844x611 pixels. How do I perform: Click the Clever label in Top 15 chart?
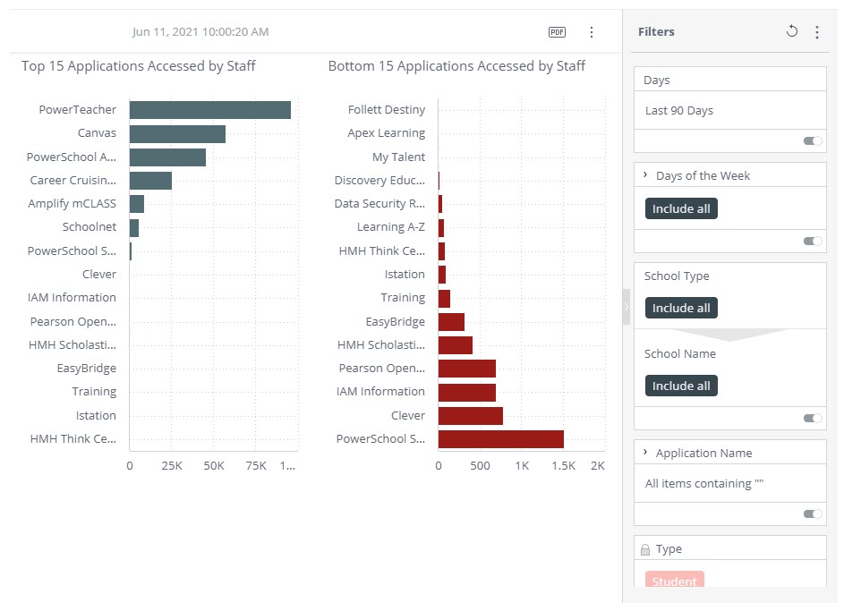[99, 275]
